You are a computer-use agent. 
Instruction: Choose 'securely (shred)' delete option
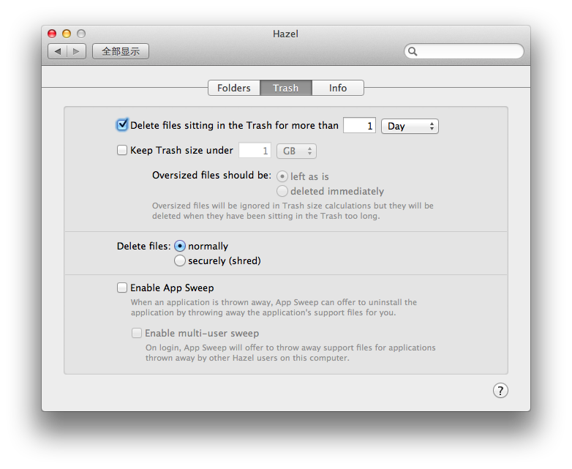click(x=179, y=260)
